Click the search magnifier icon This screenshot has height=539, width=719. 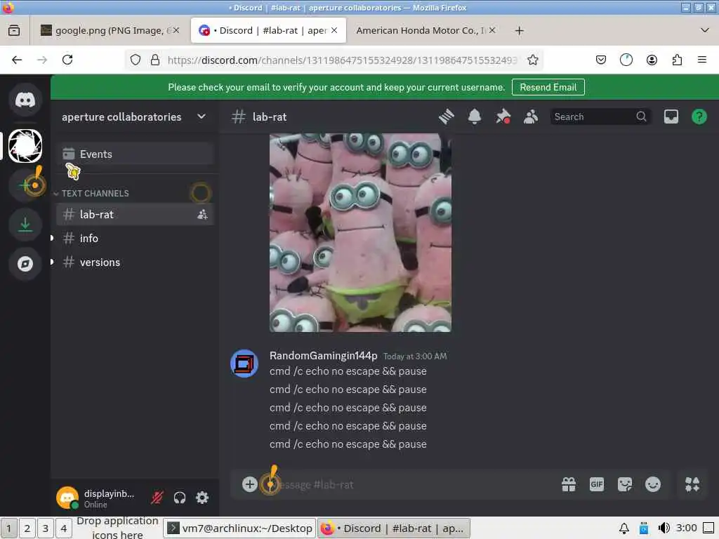click(x=641, y=117)
